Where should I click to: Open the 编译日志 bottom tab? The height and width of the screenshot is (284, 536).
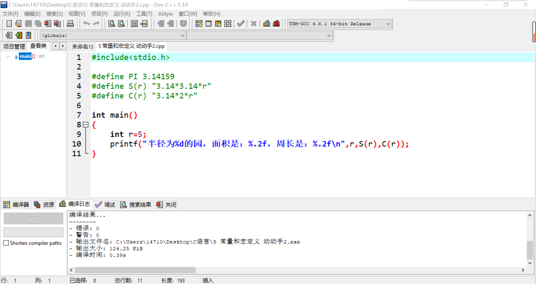pyautogui.click(x=75, y=204)
